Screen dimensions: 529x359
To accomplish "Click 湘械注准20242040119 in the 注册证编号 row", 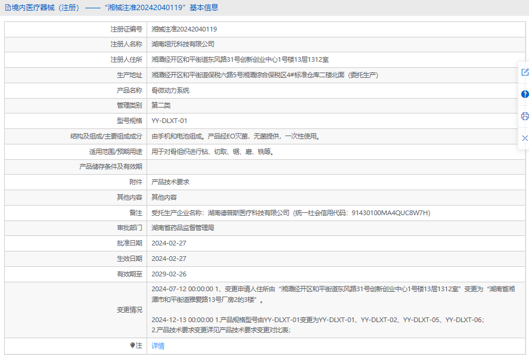I will point(184,29).
